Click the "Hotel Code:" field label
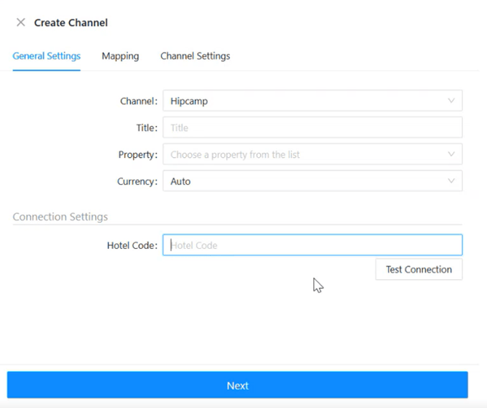The height and width of the screenshot is (408, 487). click(x=132, y=245)
